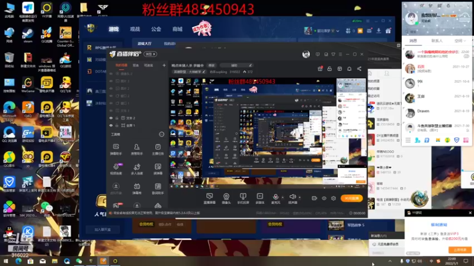The image size is (474, 266).
Task: Open the 主播任务 streamer tasks tool
Action: point(158,150)
